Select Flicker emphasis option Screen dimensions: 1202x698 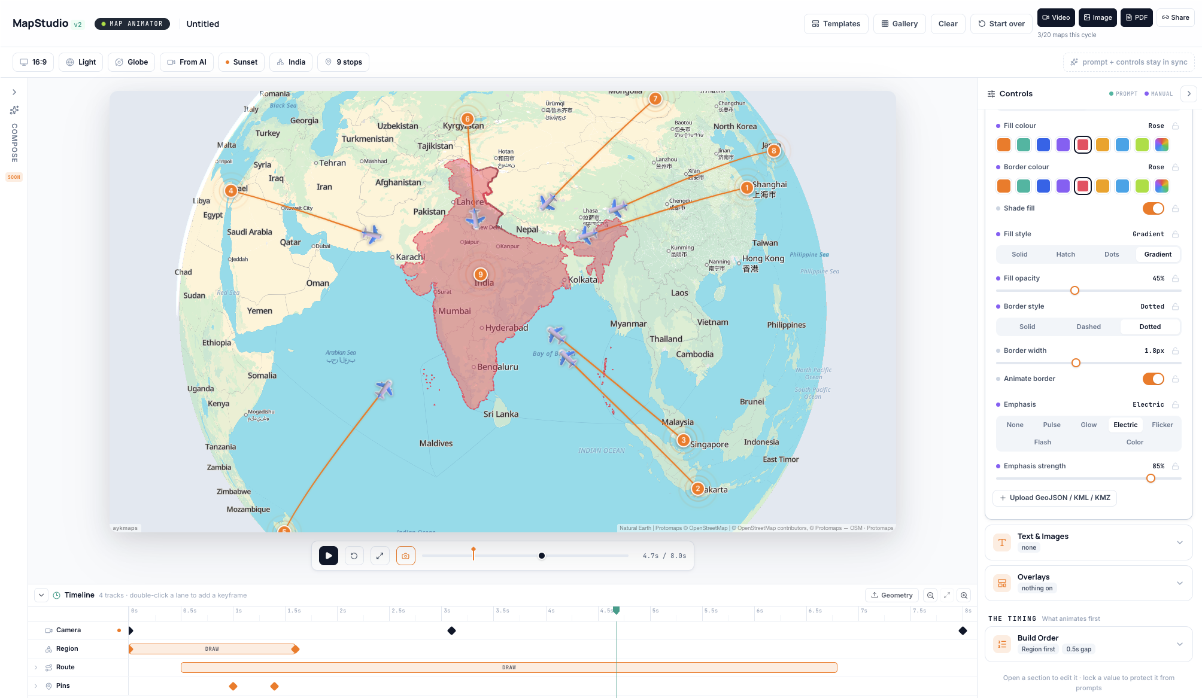click(1162, 425)
